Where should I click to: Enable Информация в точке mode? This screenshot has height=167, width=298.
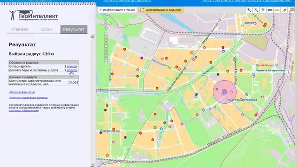pos(117,10)
